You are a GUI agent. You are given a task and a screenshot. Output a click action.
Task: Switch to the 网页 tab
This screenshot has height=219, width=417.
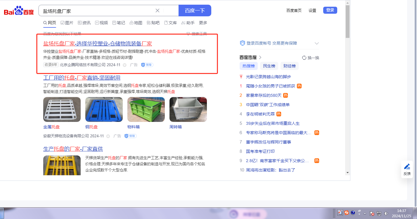click(x=50, y=23)
